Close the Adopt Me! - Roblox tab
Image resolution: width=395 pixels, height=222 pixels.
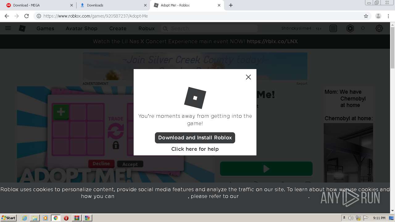point(219,5)
